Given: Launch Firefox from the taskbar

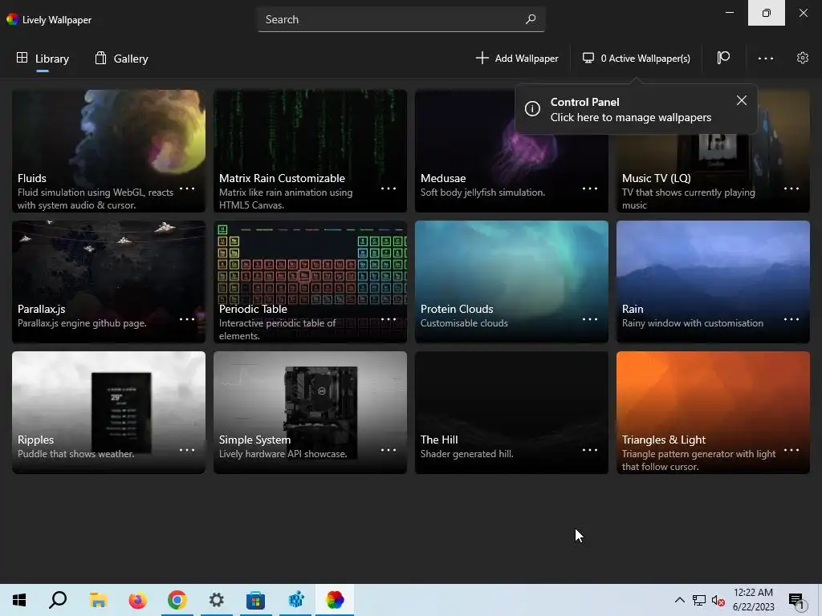Looking at the screenshot, I should click(138, 600).
